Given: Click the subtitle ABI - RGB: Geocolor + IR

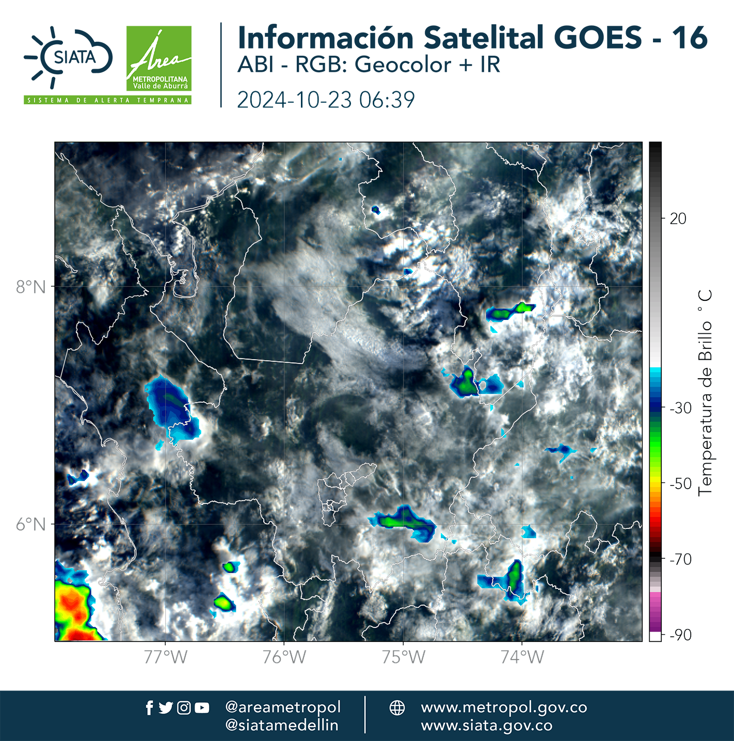Looking at the screenshot, I should (x=369, y=65).
